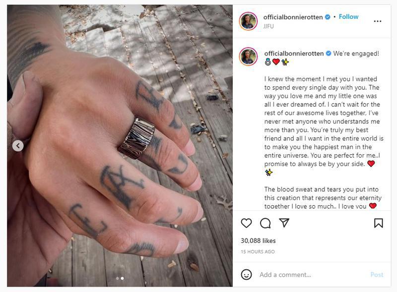Like the post with the heart icon

[x=246, y=223]
